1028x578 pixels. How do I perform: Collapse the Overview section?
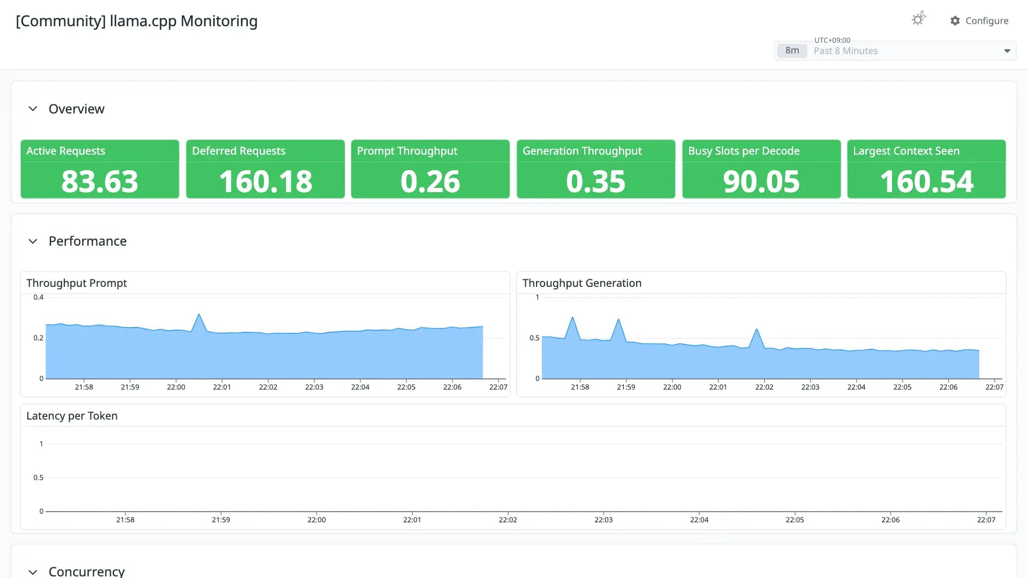(x=33, y=109)
